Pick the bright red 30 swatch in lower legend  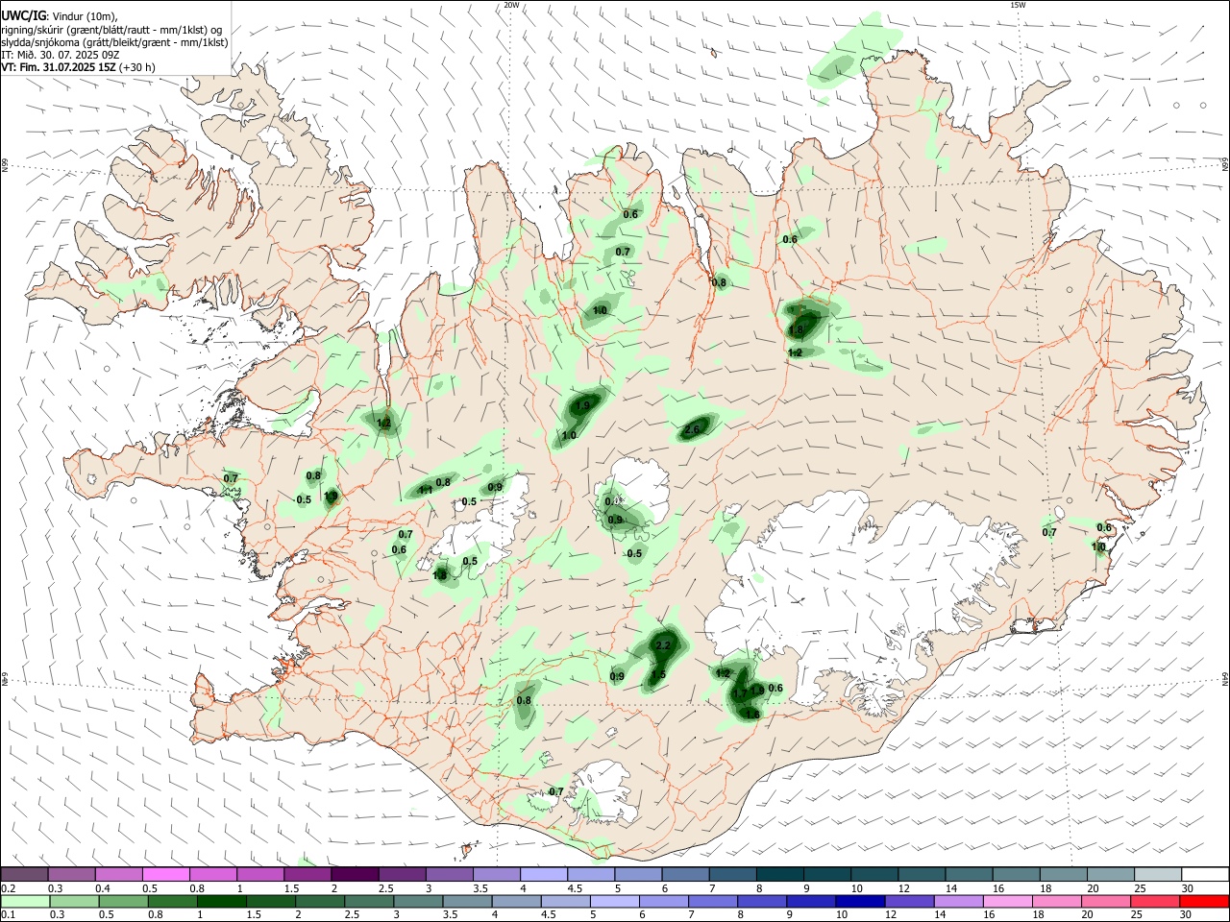[1203, 901]
